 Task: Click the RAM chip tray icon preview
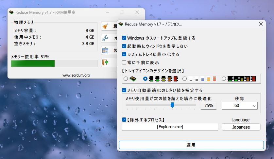coord(133,79)
